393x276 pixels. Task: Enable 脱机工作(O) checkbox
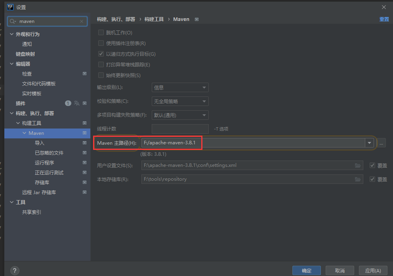tap(101, 32)
